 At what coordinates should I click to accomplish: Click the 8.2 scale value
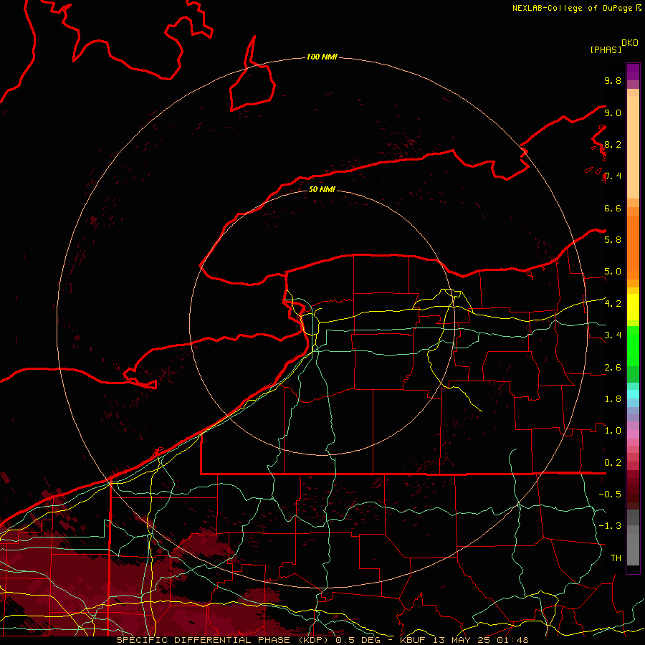point(613,144)
